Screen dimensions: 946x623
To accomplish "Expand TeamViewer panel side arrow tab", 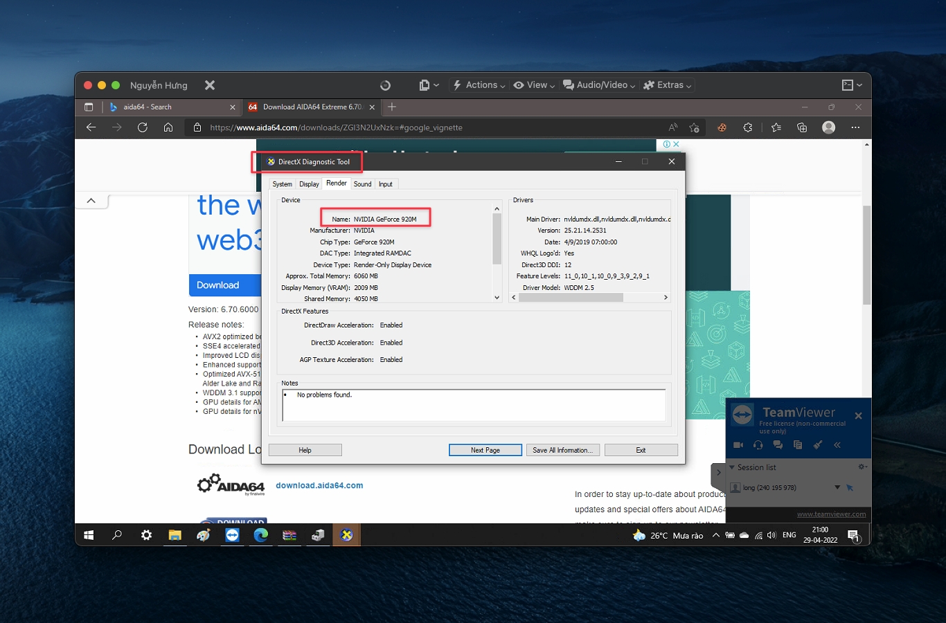I will [718, 473].
